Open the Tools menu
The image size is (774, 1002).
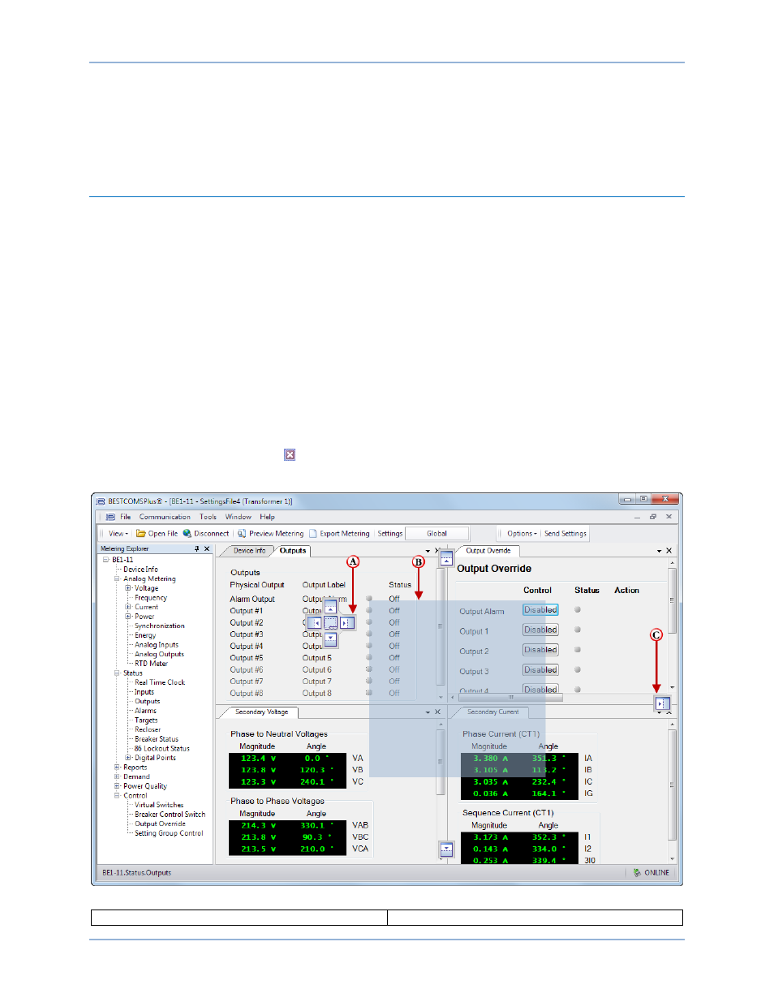click(209, 517)
